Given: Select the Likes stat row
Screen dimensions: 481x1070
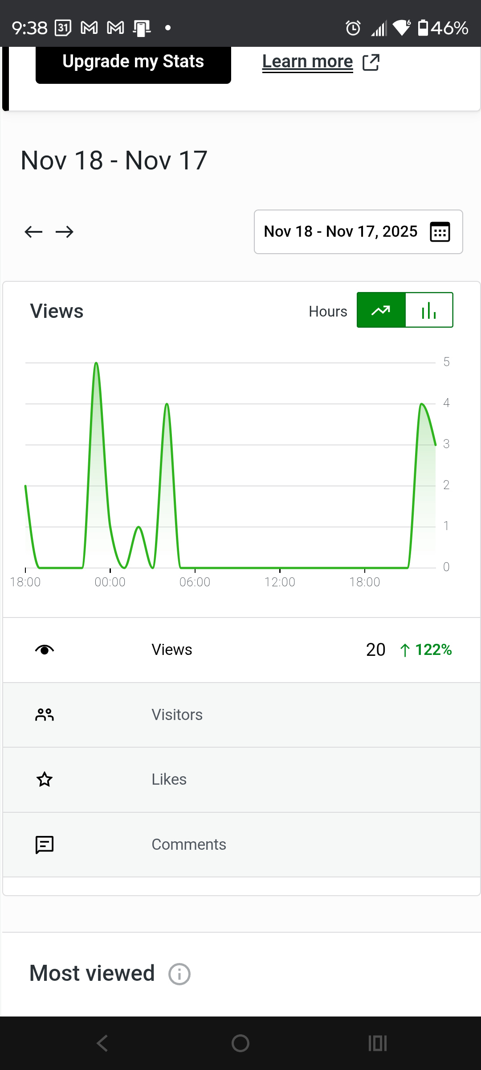Looking at the screenshot, I should [x=240, y=780].
